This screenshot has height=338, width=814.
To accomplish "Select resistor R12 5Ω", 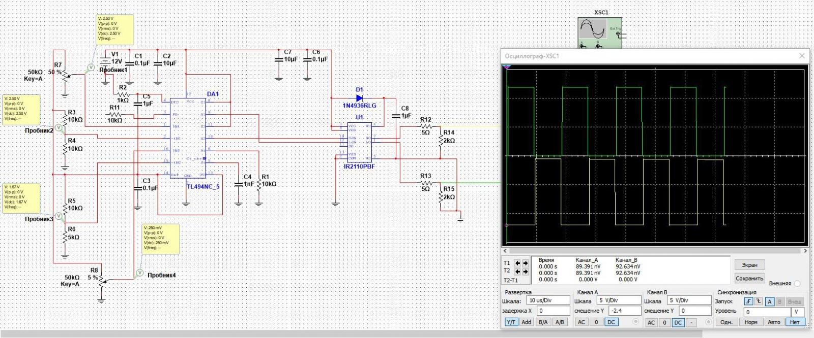I will point(426,126).
